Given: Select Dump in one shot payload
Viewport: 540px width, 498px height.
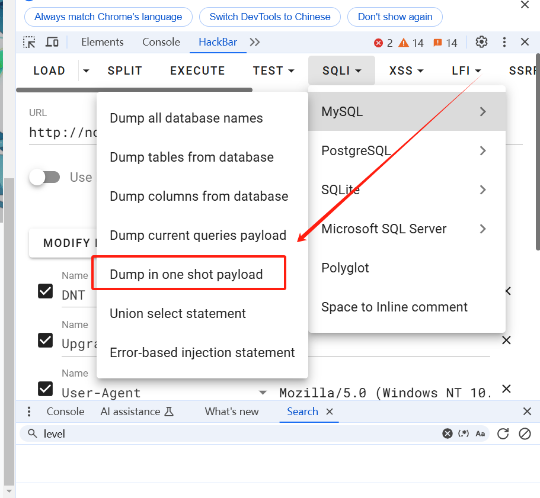Looking at the screenshot, I should pos(203,274).
